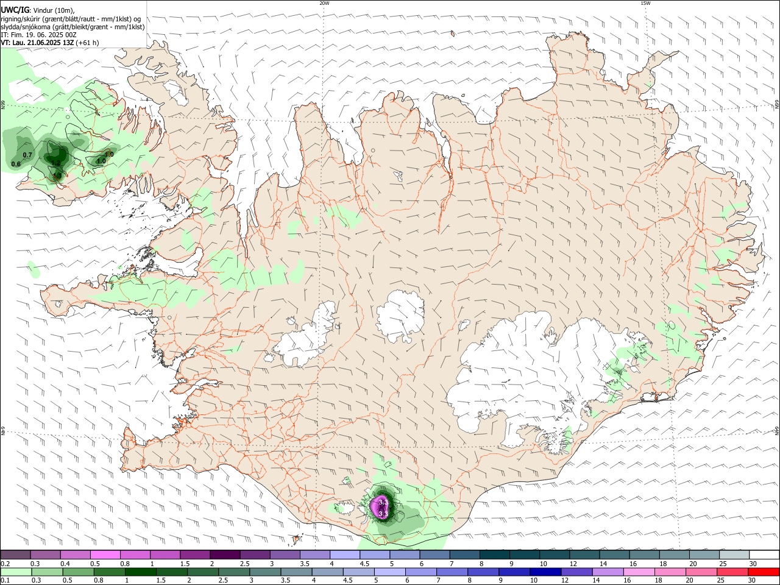This screenshot has height=585, width=780.
Task: Pick the dark teal 9 swatch in upper legend row
Action: [524, 555]
